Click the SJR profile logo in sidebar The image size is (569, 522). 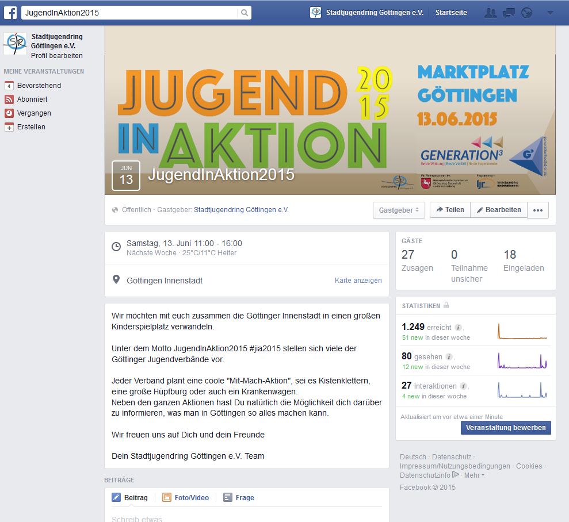[x=15, y=44]
